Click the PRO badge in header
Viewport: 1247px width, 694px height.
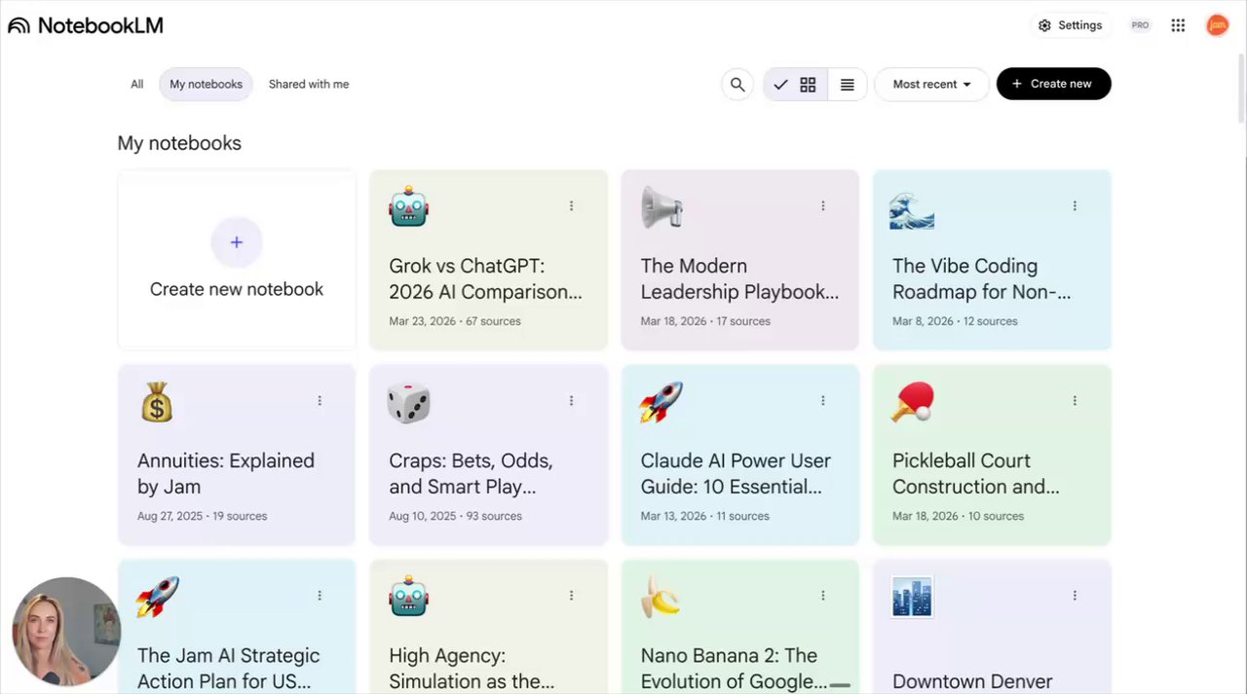1140,25
